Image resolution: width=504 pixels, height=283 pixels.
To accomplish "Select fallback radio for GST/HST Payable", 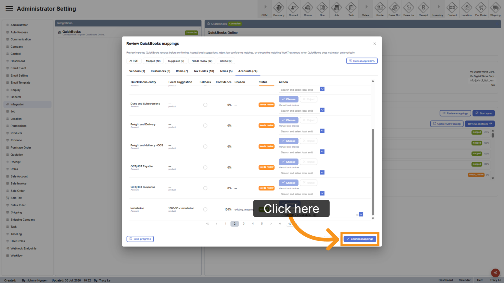I will tap(205, 167).
